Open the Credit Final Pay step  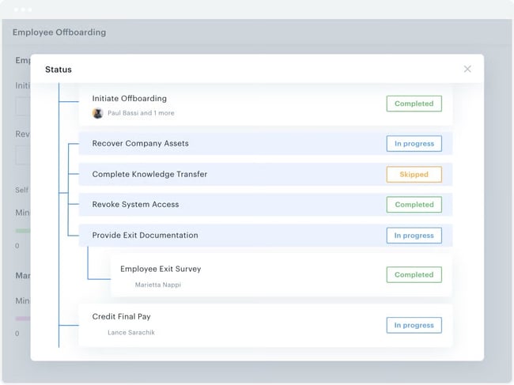266,325
